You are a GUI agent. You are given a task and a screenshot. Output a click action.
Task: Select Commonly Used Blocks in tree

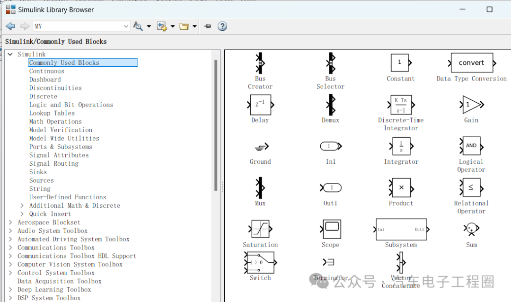pyautogui.click(x=83, y=62)
